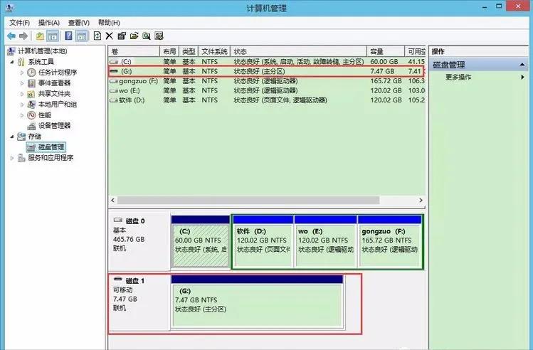
Task: Click volume list scrollbar right arrow
Action: [421, 200]
